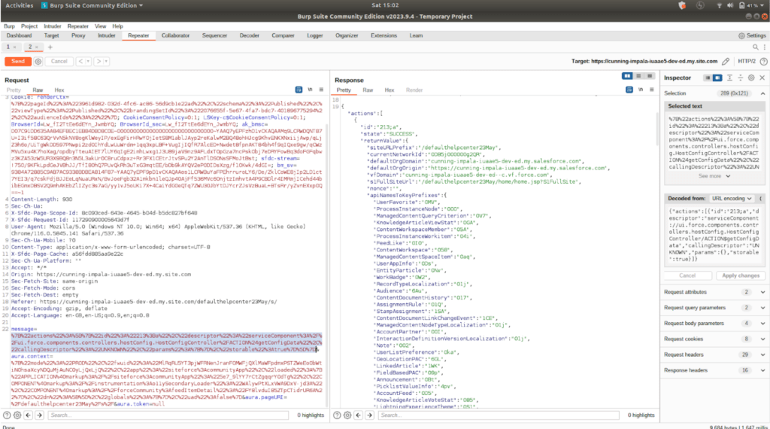Click Apply changes in Inspector
Viewport: 770px width, 429px height.
[x=741, y=275]
